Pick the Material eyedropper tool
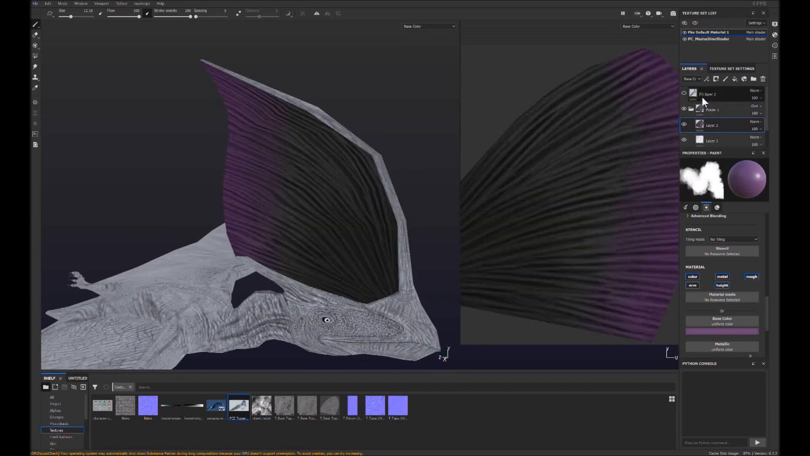This screenshot has width=810, height=456. pyautogui.click(x=35, y=88)
